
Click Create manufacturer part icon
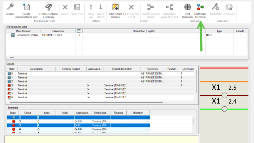(26, 7)
